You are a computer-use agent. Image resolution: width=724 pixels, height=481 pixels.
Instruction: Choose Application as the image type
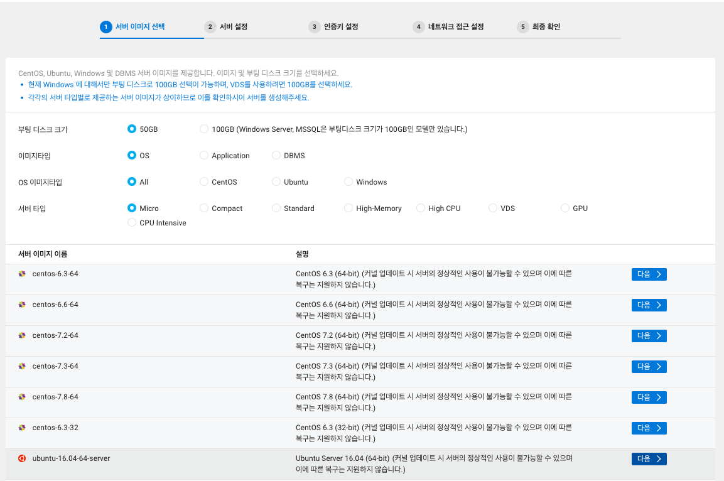click(203, 155)
